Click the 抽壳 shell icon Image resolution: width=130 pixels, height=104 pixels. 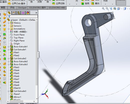[82, 3]
